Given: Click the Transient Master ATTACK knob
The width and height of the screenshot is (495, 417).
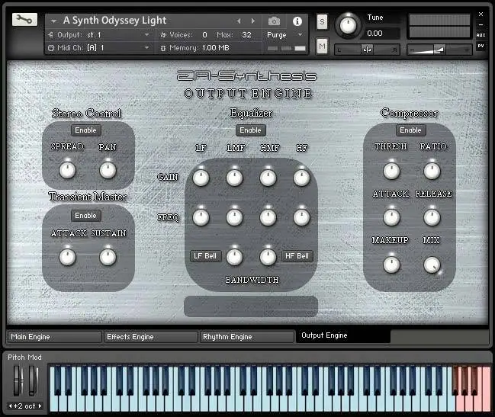Looking at the screenshot, I should pyautogui.click(x=67, y=257).
